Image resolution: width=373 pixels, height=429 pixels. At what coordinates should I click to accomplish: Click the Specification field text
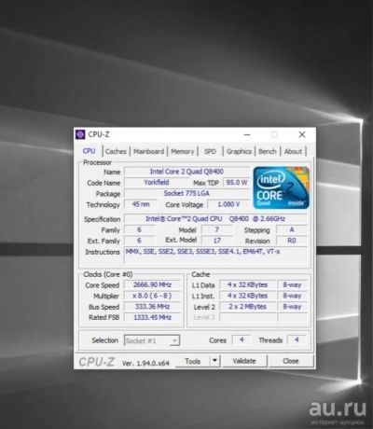point(215,219)
